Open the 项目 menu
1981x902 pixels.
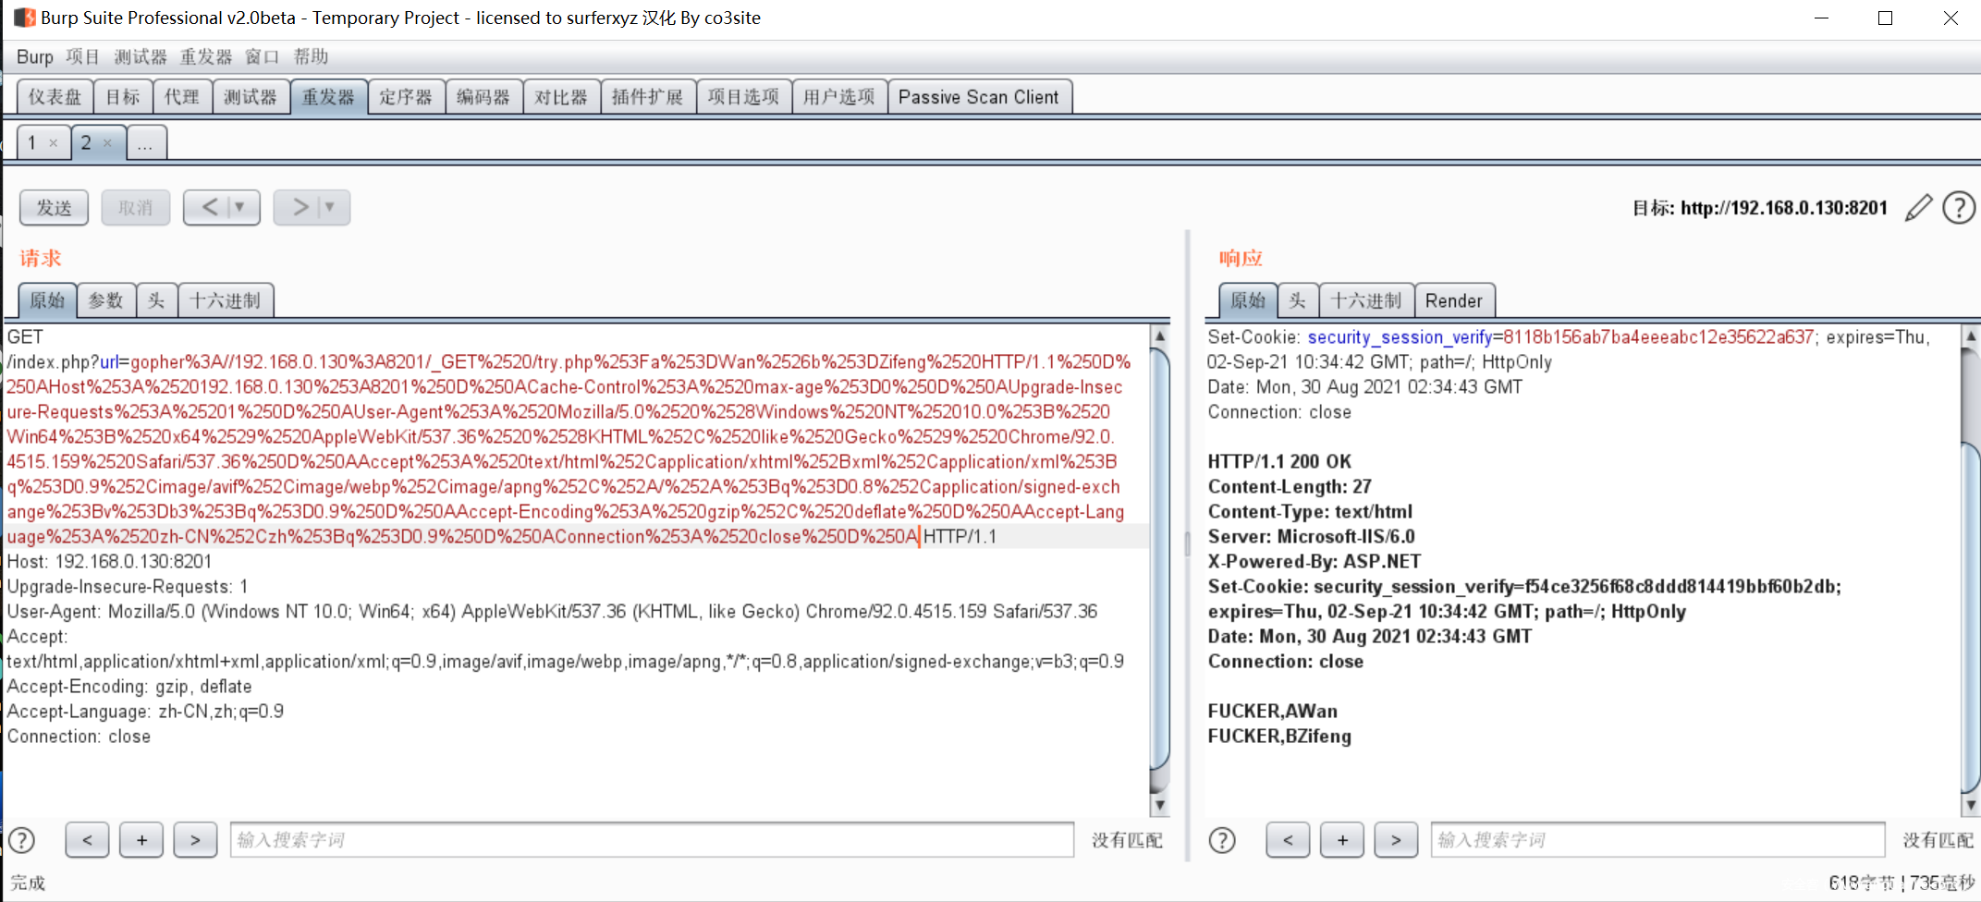pos(82,56)
